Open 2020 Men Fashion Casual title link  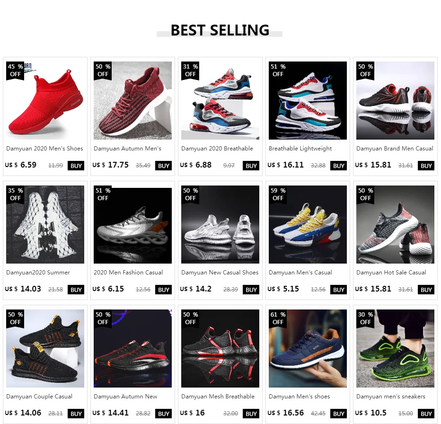(x=128, y=273)
